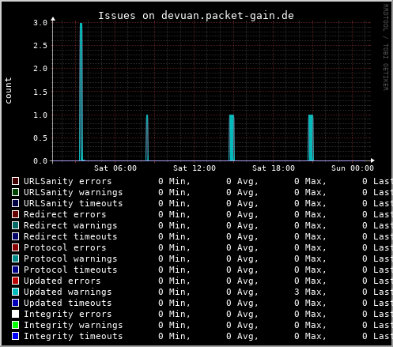Click the Updated warnings legend label
The height and width of the screenshot is (347, 393).
pos(68,292)
